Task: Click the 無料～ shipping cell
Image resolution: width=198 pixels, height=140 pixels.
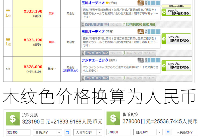Action: coord(52,69)
